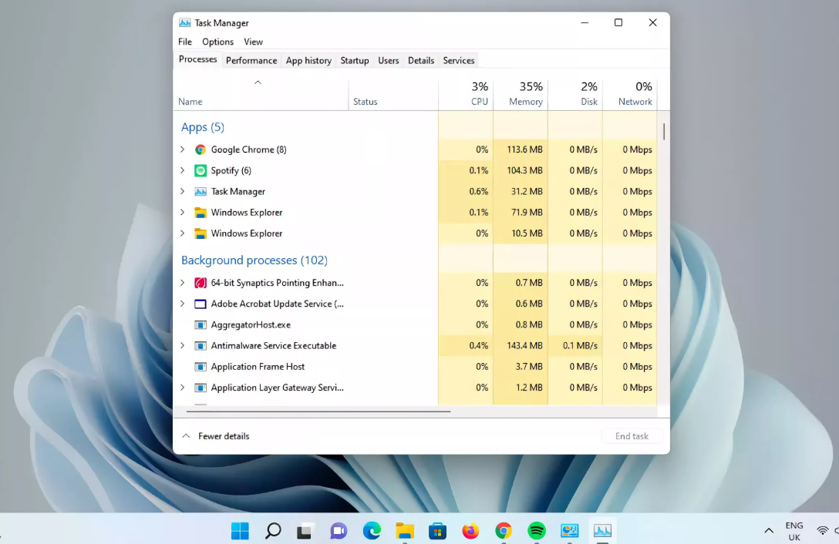This screenshot has height=544, width=839.
Task: Click the Task Manager title bar icon
Action: pyautogui.click(x=184, y=23)
